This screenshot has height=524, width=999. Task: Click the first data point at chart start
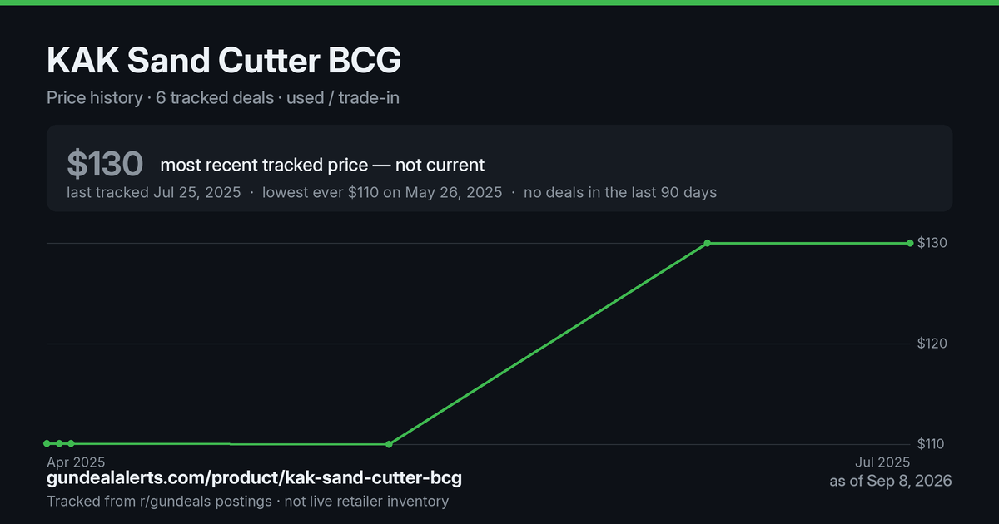[47, 444]
